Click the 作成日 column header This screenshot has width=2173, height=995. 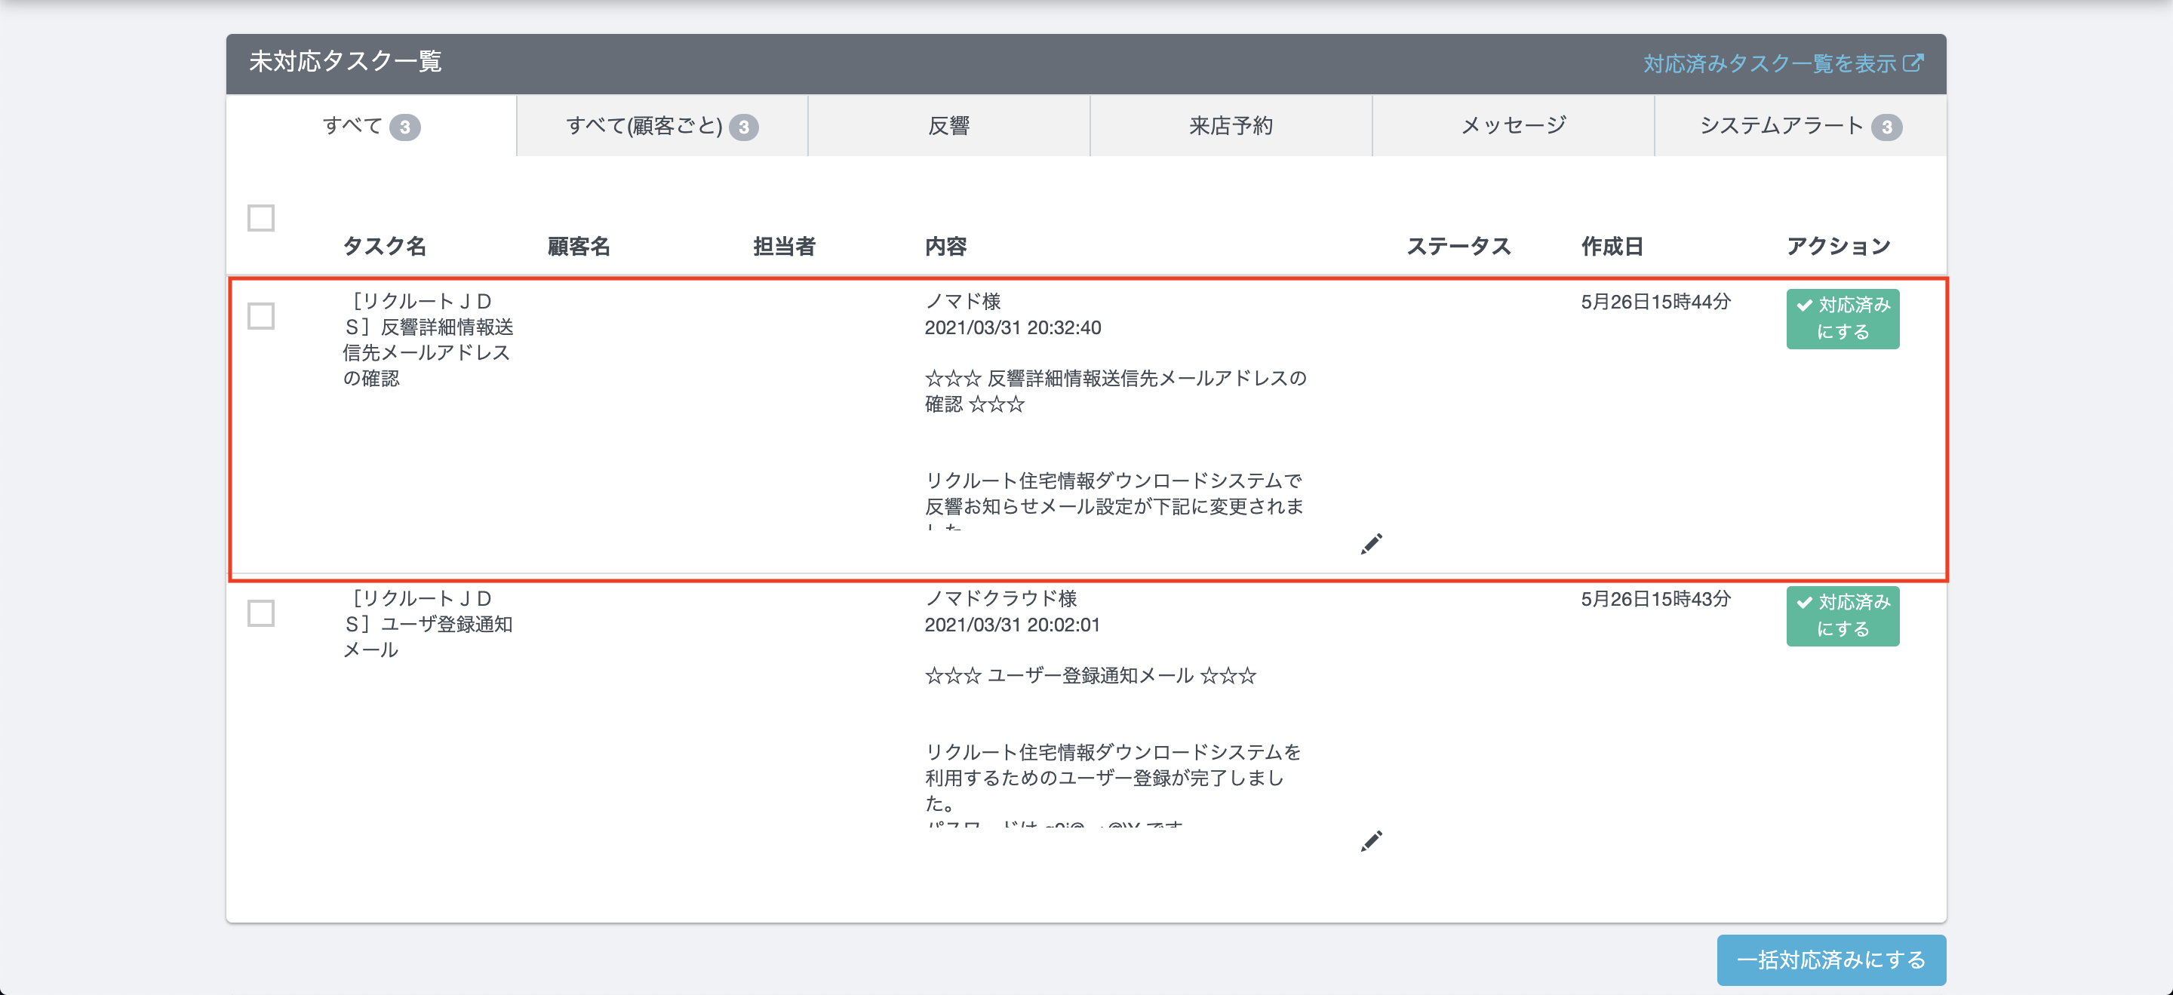[x=1612, y=246]
